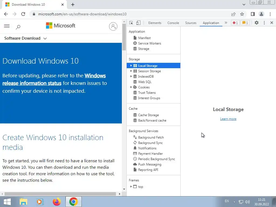Switch to the Console tab
The height and width of the screenshot is (207, 276).
[x=173, y=23]
